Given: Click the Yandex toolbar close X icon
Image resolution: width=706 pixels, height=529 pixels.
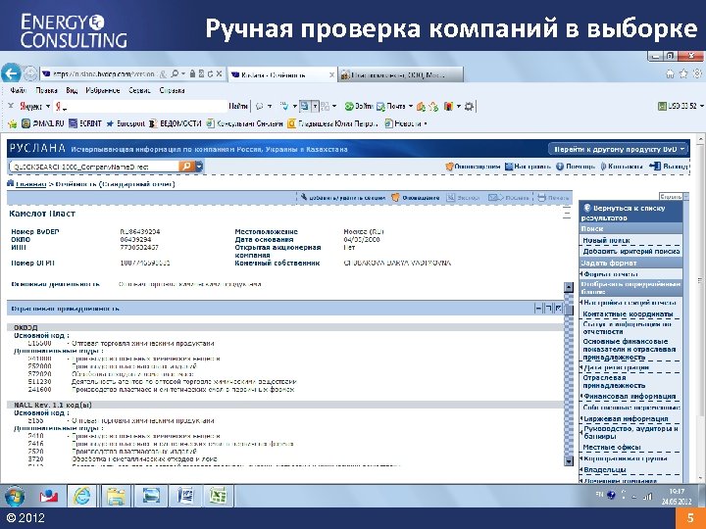Looking at the screenshot, I should [x=11, y=106].
